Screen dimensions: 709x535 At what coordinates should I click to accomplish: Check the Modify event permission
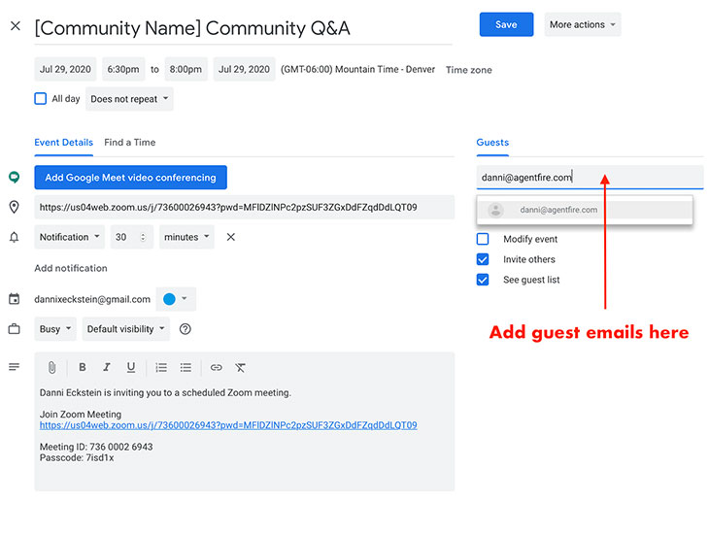coord(483,239)
